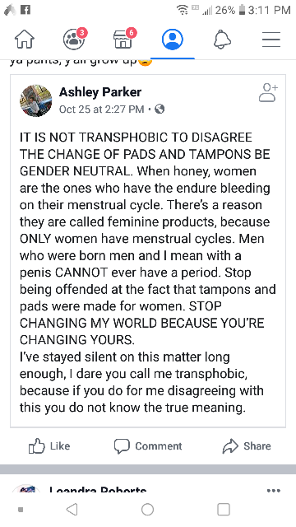
Task: Open the Oct 25 post timestamp
Action: point(101,110)
